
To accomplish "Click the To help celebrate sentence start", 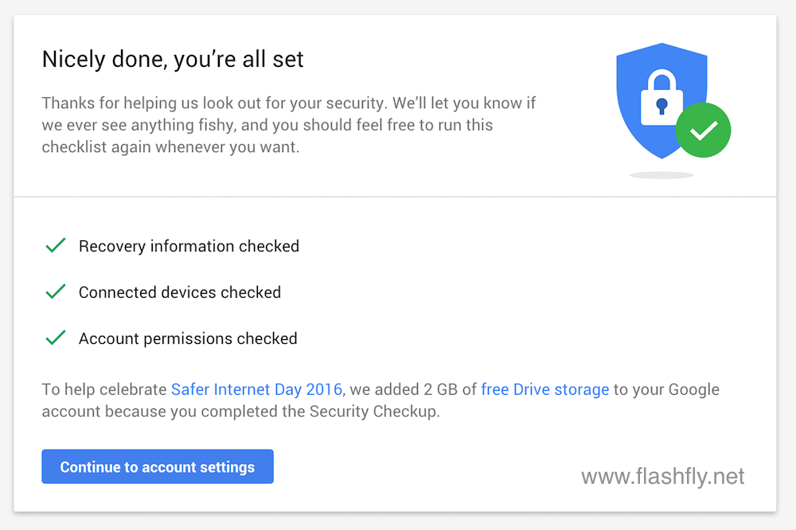I will [103, 389].
